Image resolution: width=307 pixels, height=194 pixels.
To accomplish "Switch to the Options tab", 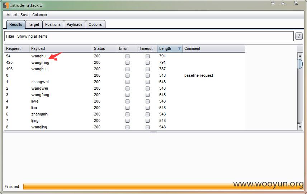I will click(x=95, y=24).
